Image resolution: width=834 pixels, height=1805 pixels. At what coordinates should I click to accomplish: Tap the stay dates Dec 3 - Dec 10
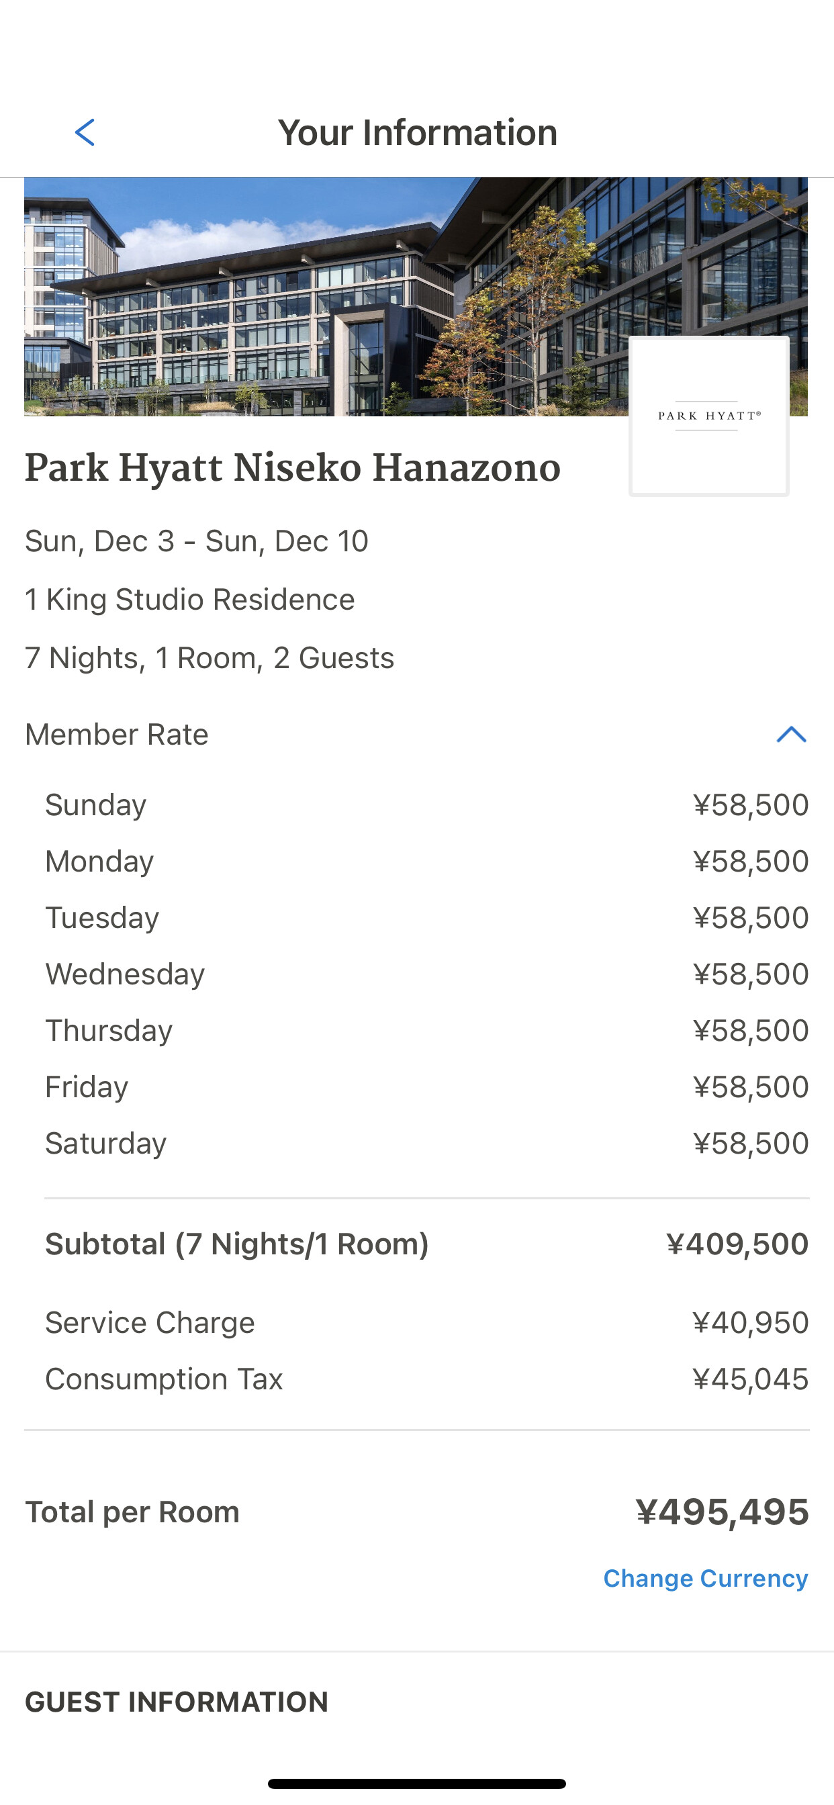pos(196,541)
